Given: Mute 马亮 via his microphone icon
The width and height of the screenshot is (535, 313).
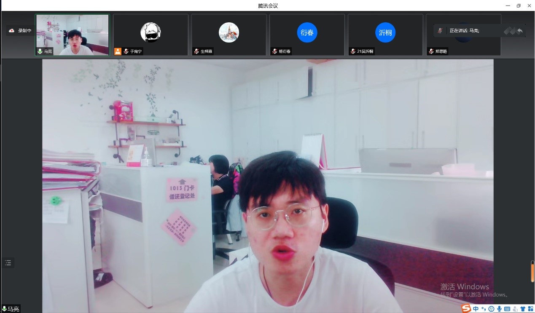Looking at the screenshot, I should [40, 51].
